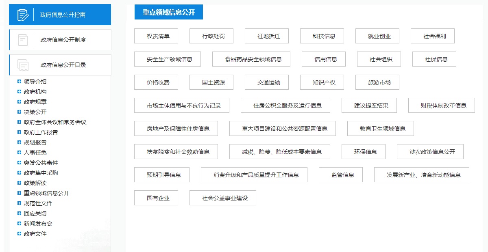The width and height of the screenshot is (488, 252).
Task: Click plus icon next to 政策解读
Action: pyautogui.click(x=19, y=183)
